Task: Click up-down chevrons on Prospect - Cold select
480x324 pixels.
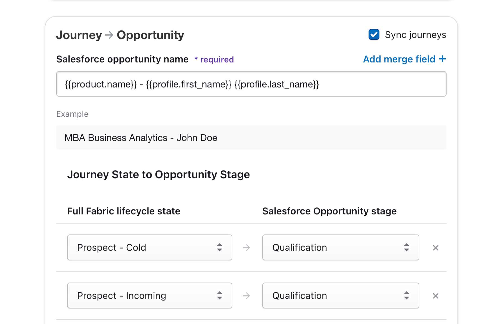Action: pyautogui.click(x=220, y=247)
